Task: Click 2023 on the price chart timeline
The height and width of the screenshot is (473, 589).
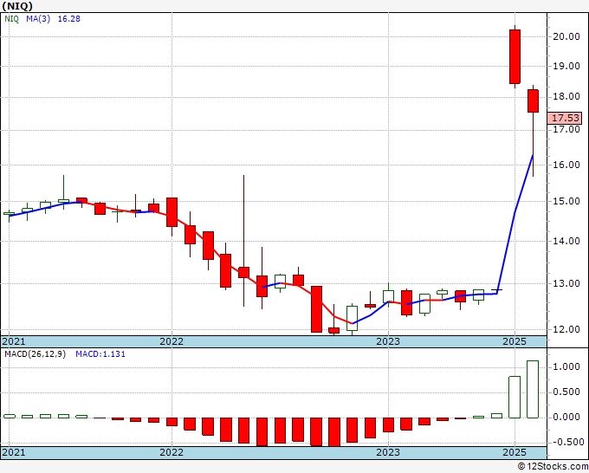Action: click(x=388, y=341)
